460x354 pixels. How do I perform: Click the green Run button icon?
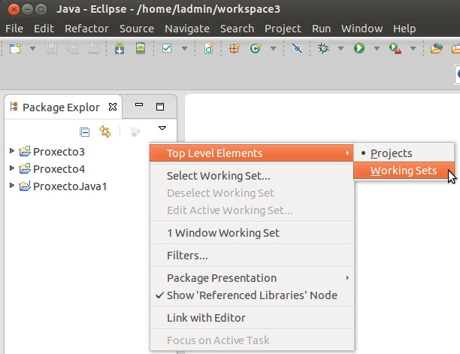[x=359, y=48]
